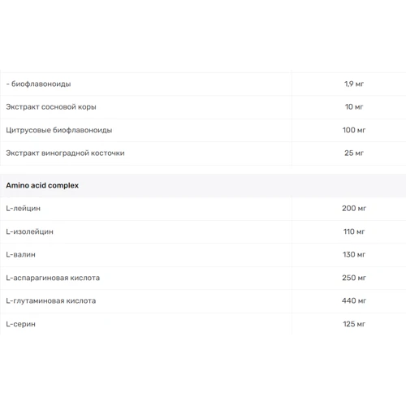Click the L-валин row label

coord(21,255)
